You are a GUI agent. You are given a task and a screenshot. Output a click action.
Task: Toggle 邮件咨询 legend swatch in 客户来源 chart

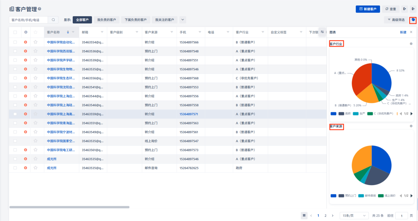pyautogui.click(x=361, y=196)
